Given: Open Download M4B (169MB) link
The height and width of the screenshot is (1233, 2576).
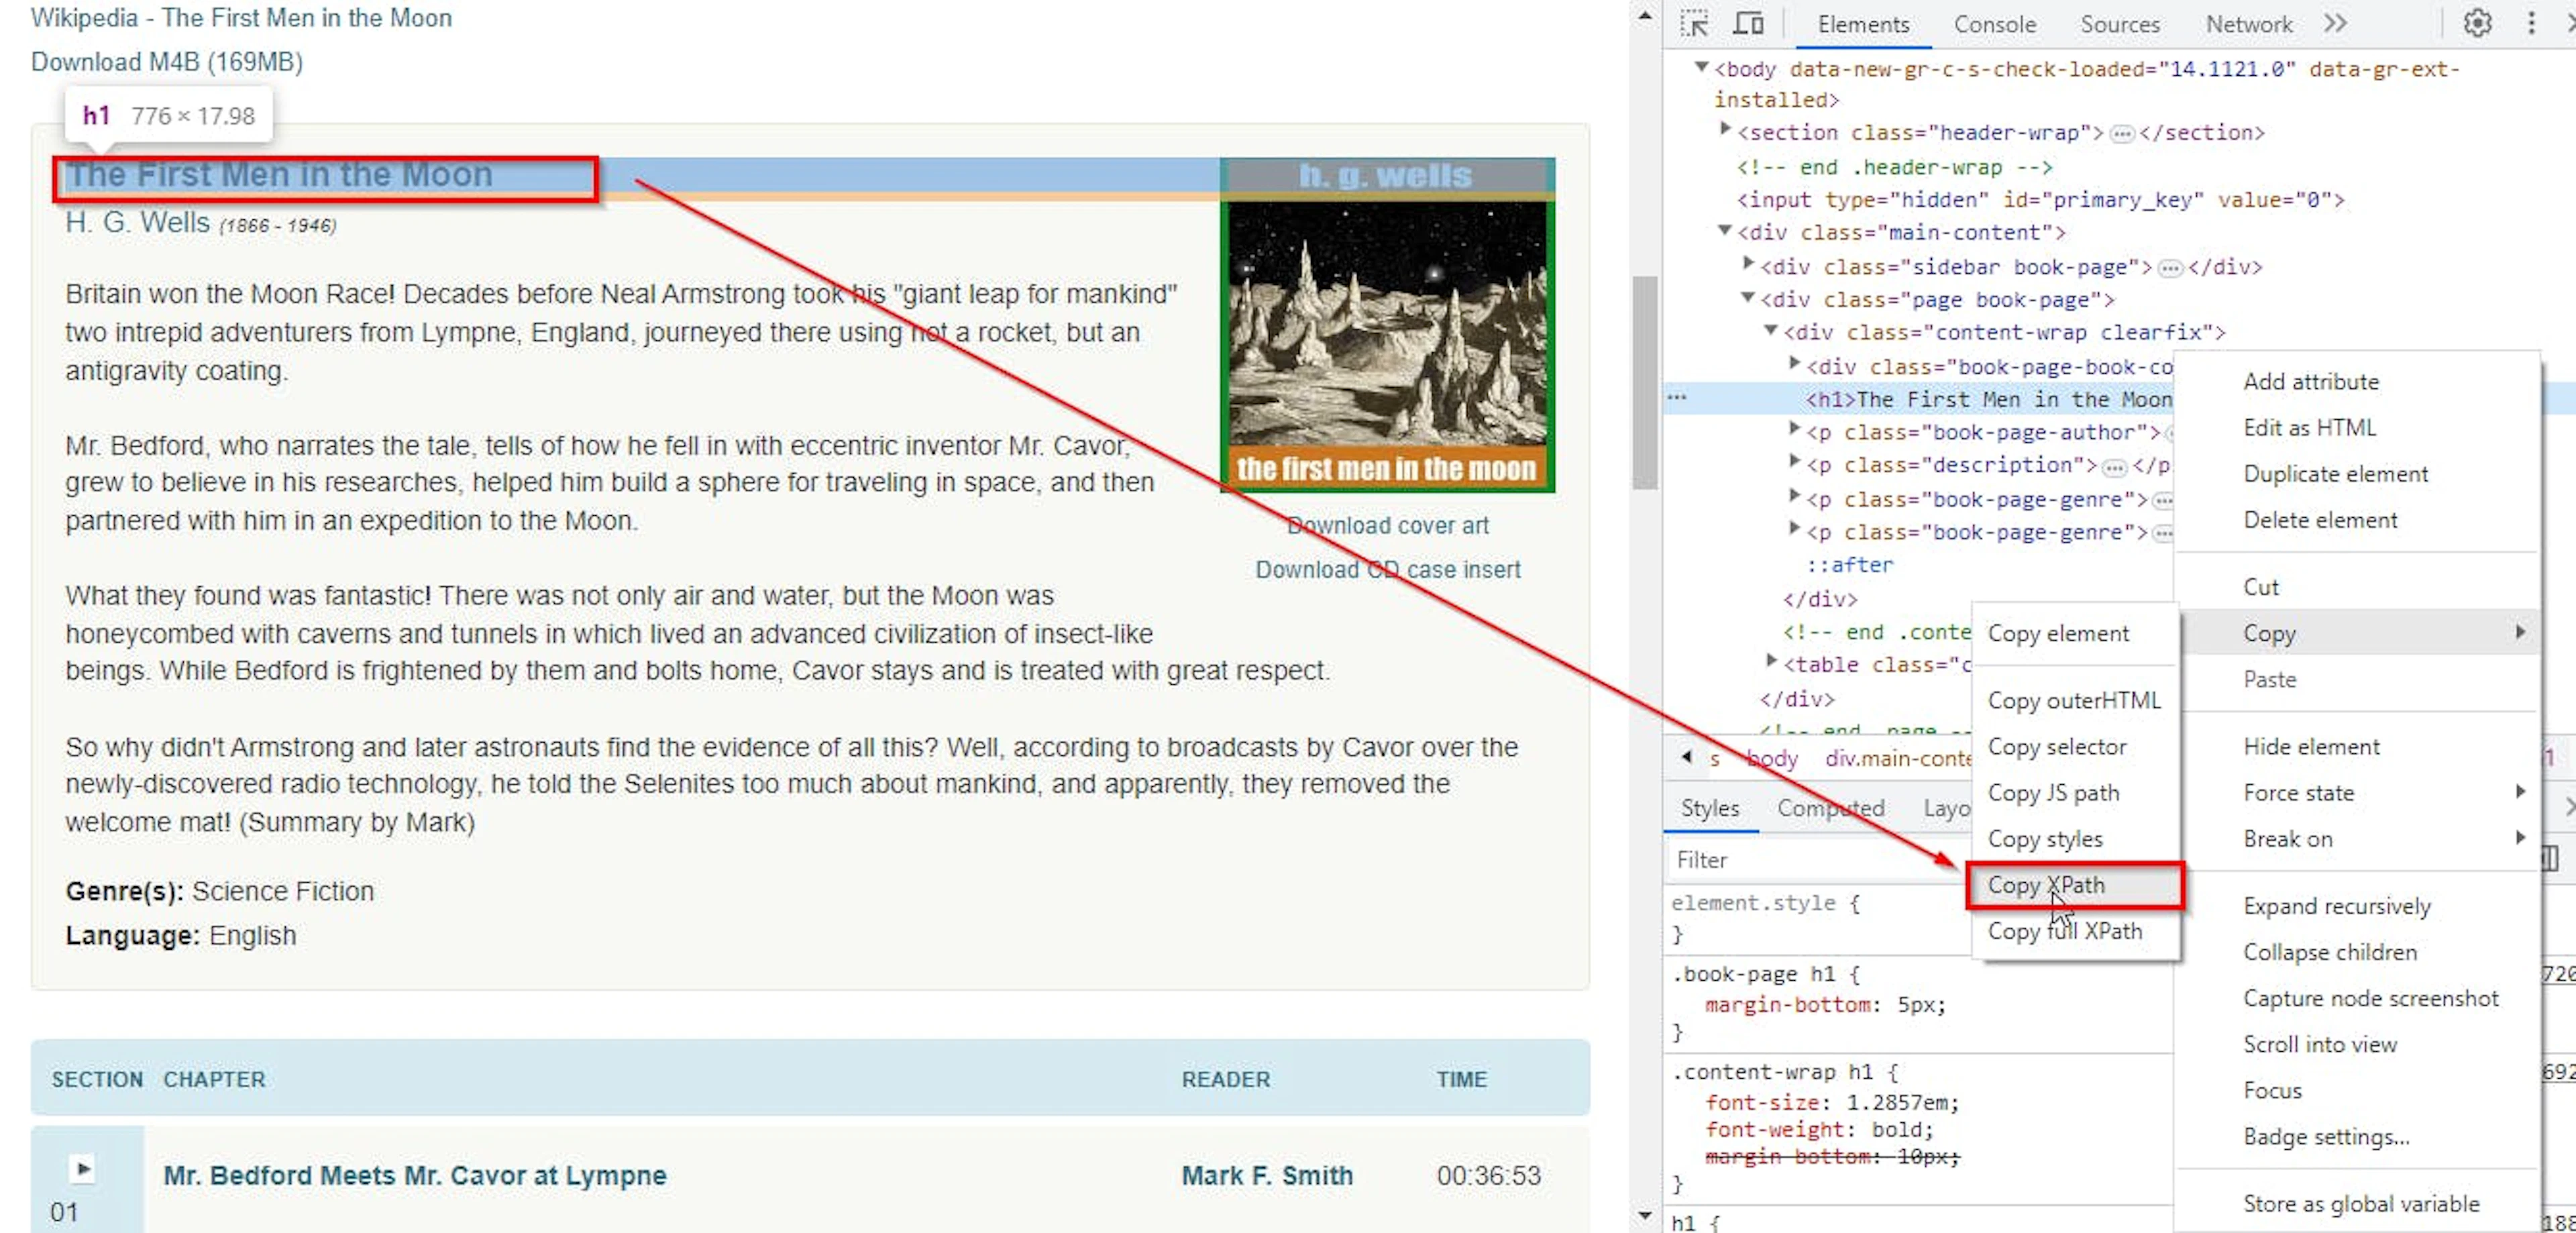Looking at the screenshot, I should click(167, 62).
